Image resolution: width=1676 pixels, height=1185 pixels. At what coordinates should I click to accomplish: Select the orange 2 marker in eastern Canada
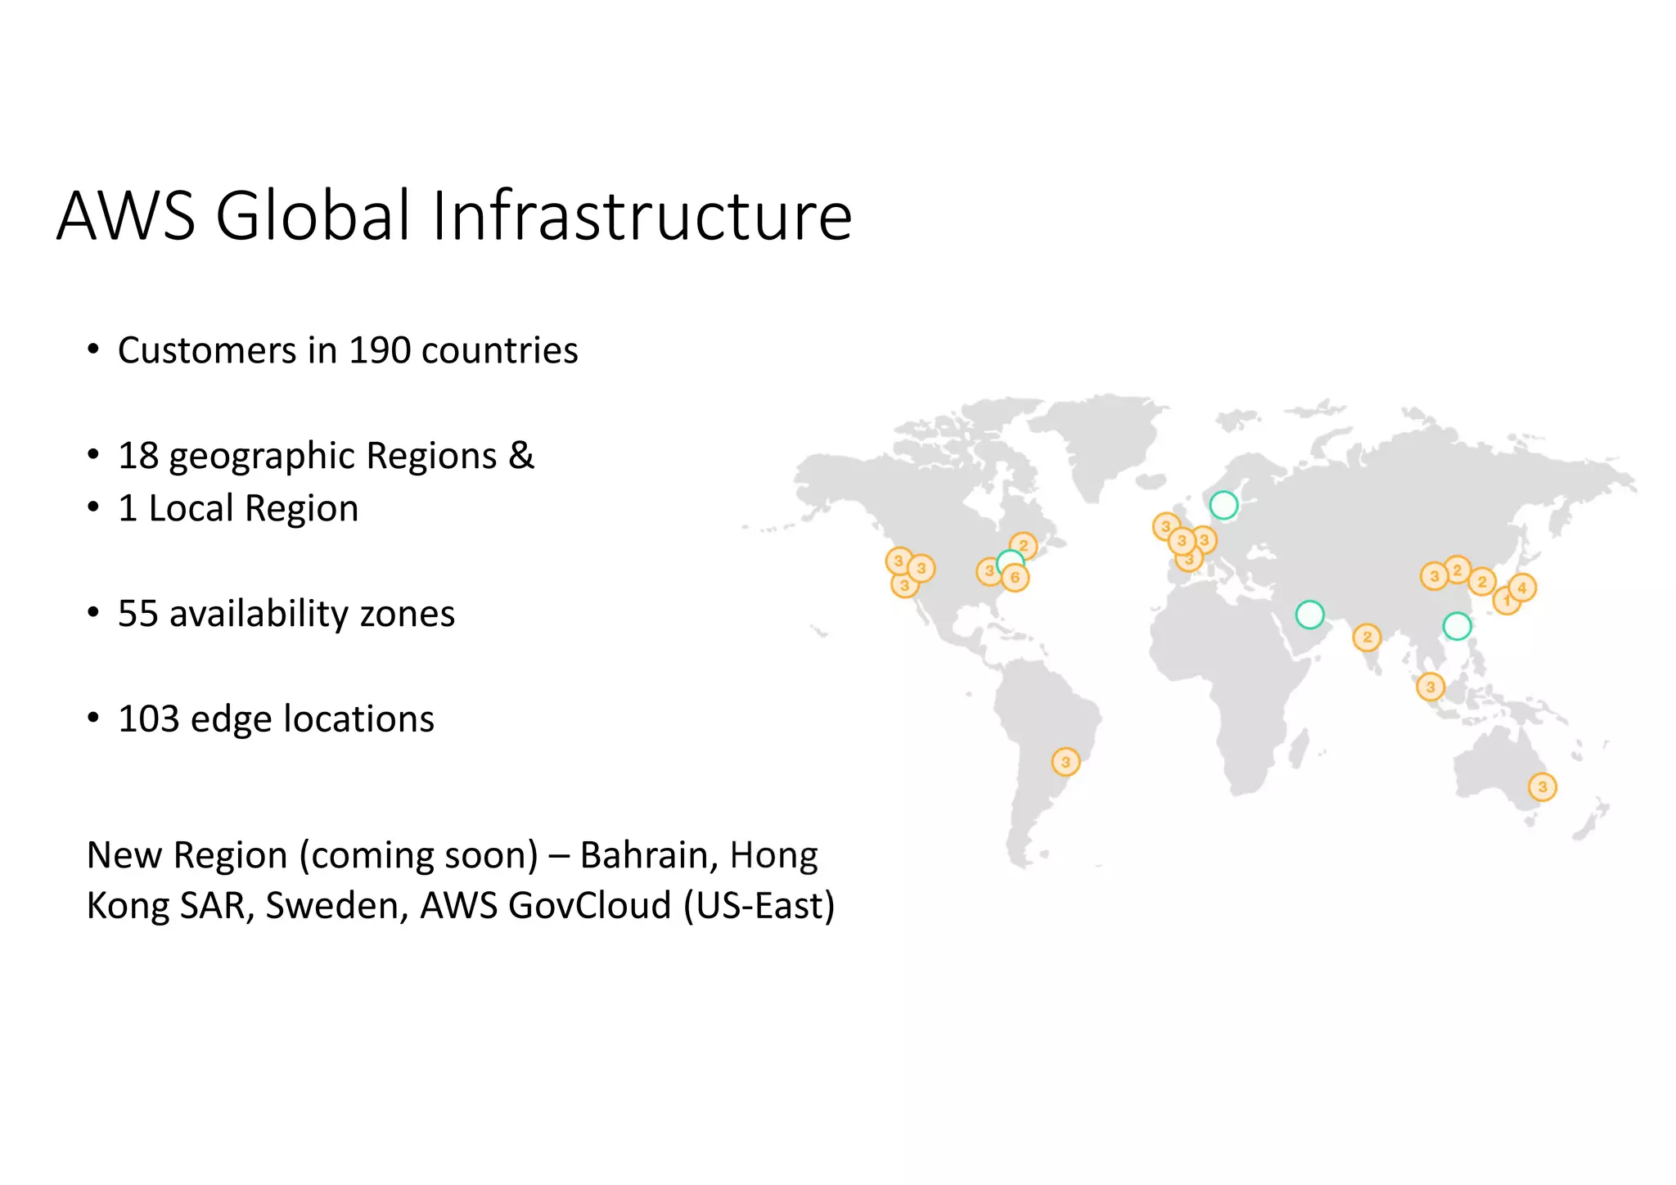click(1023, 546)
